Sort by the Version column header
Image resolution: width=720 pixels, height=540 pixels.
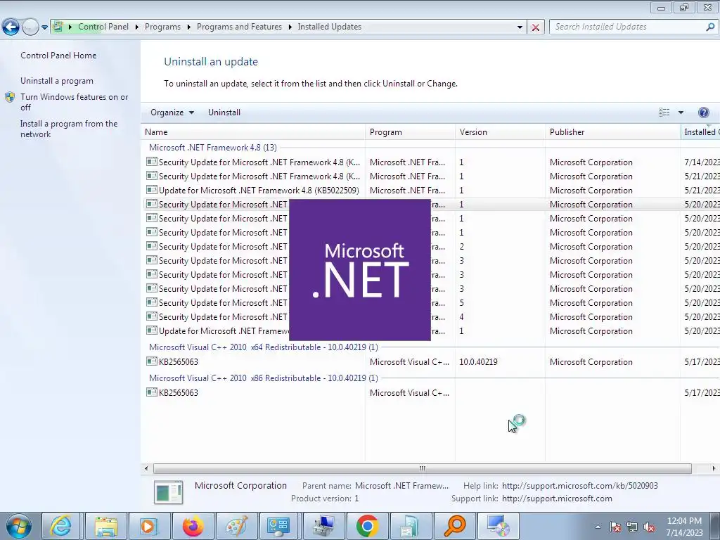pyautogui.click(x=501, y=132)
